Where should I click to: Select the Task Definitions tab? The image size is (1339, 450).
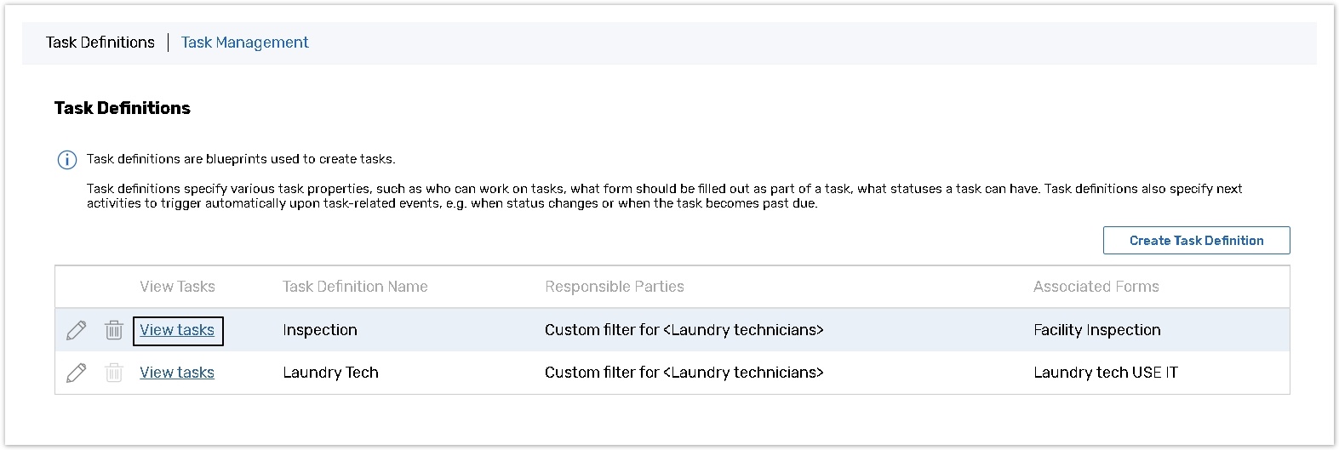pyautogui.click(x=100, y=43)
